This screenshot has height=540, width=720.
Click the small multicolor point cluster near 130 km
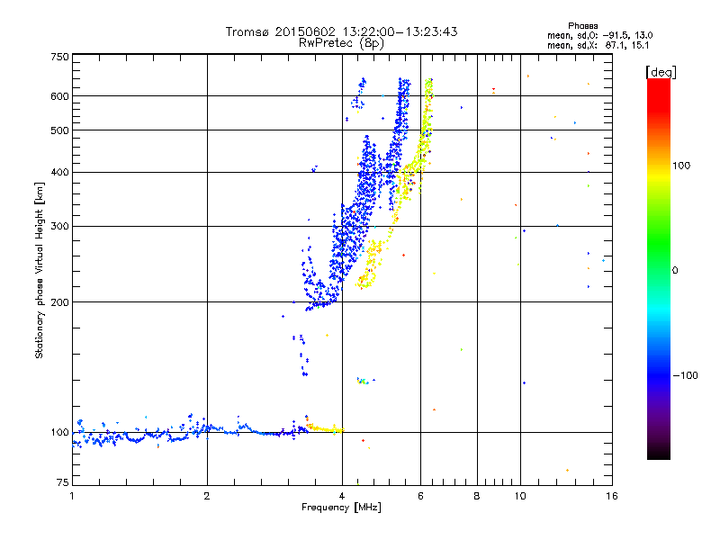pos(364,381)
